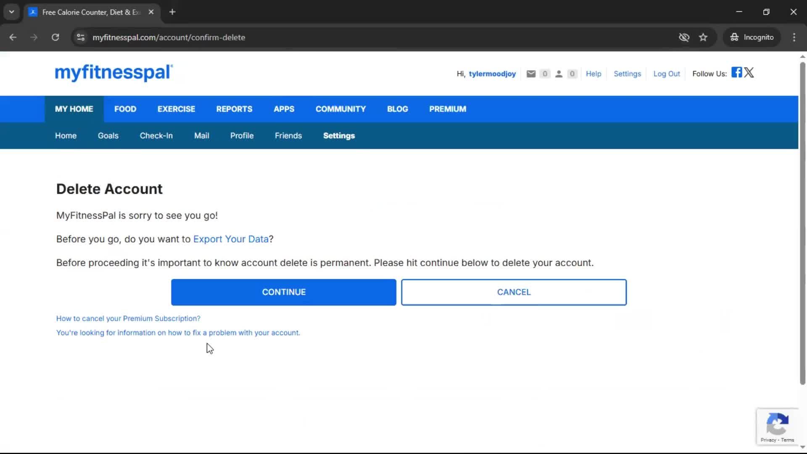Click the reCAPTCHA badge
The image size is (807, 454).
[777, 426]
